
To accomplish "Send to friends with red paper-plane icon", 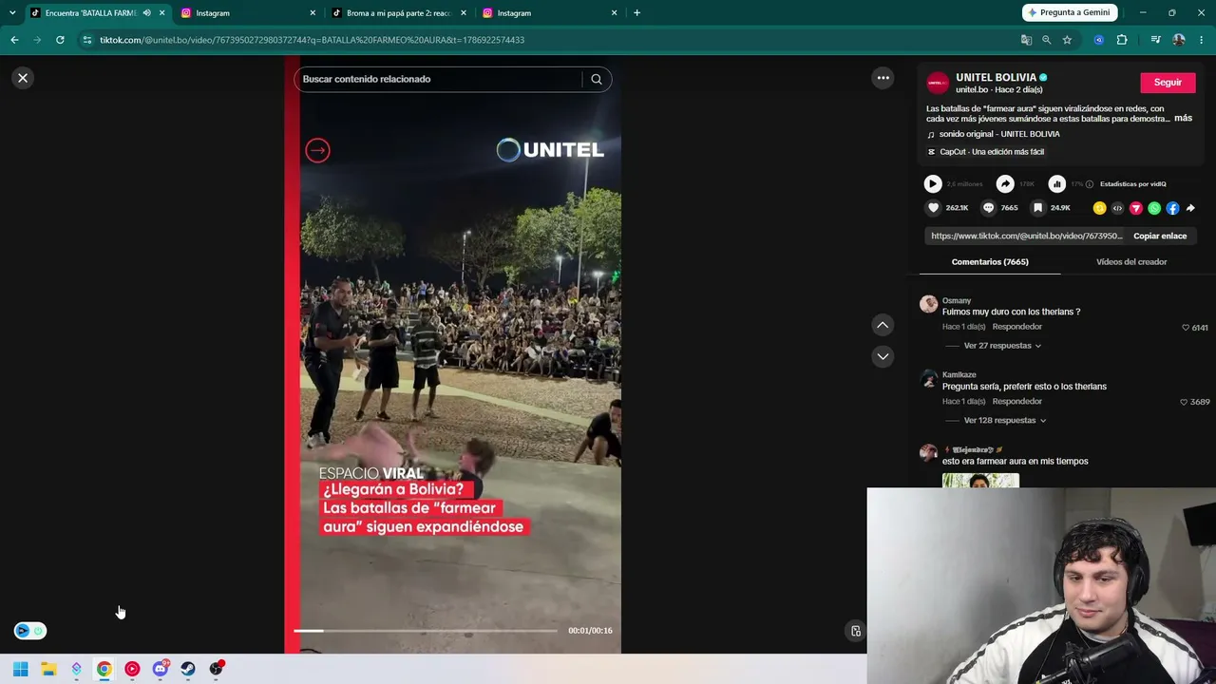I will [1135, 208].
